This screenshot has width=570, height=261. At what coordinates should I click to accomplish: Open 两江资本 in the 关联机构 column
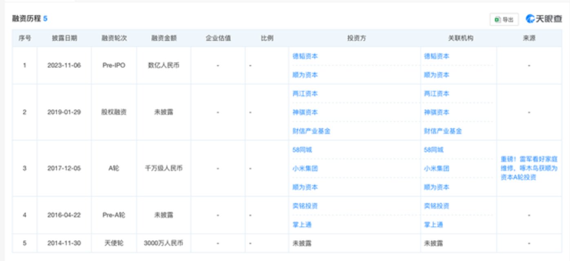[x=436, y=94]
